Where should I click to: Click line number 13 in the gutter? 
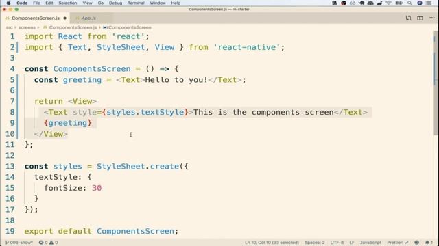click(10, 166)
